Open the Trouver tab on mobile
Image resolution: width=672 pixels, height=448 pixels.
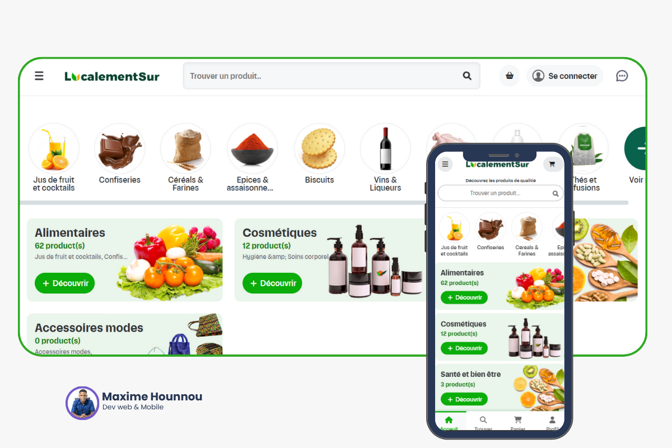[483, 423]
